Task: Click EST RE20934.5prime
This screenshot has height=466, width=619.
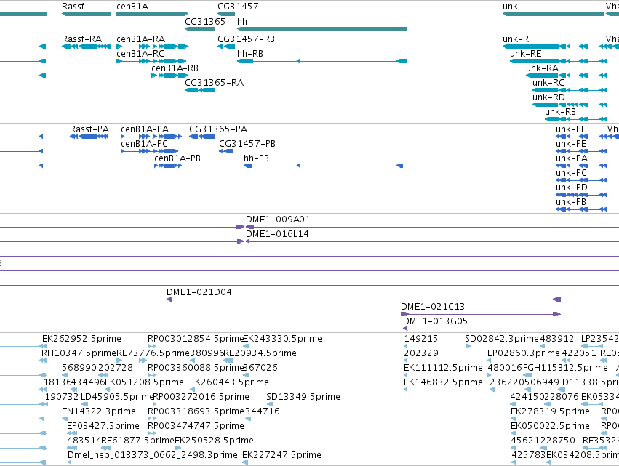Action: [260, 353]
